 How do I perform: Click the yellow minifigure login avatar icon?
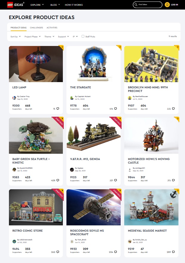167,5
